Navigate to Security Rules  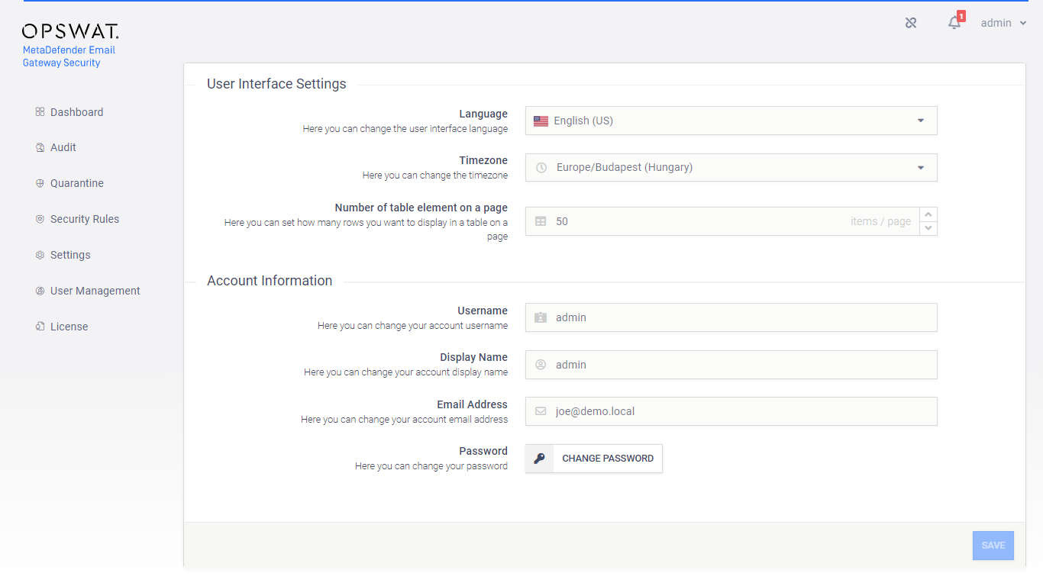[85, 219]
